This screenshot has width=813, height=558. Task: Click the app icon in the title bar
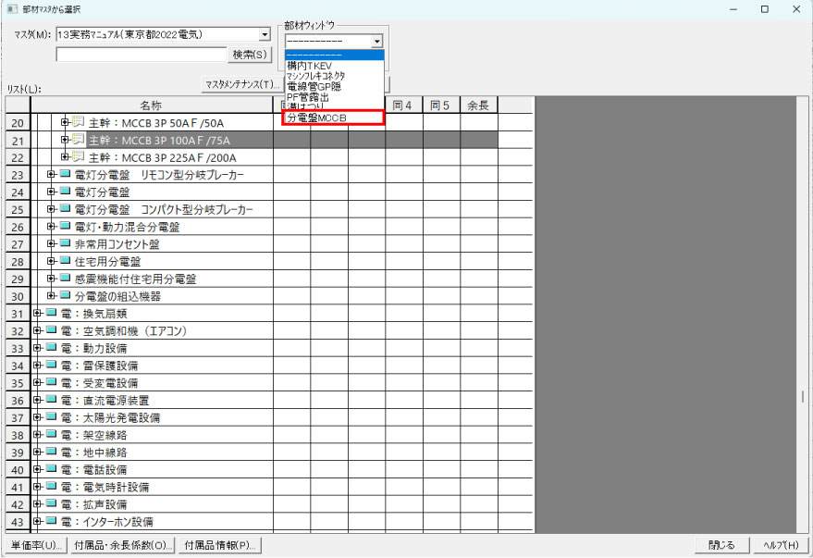pyautogui.click(x=12, y=9)
